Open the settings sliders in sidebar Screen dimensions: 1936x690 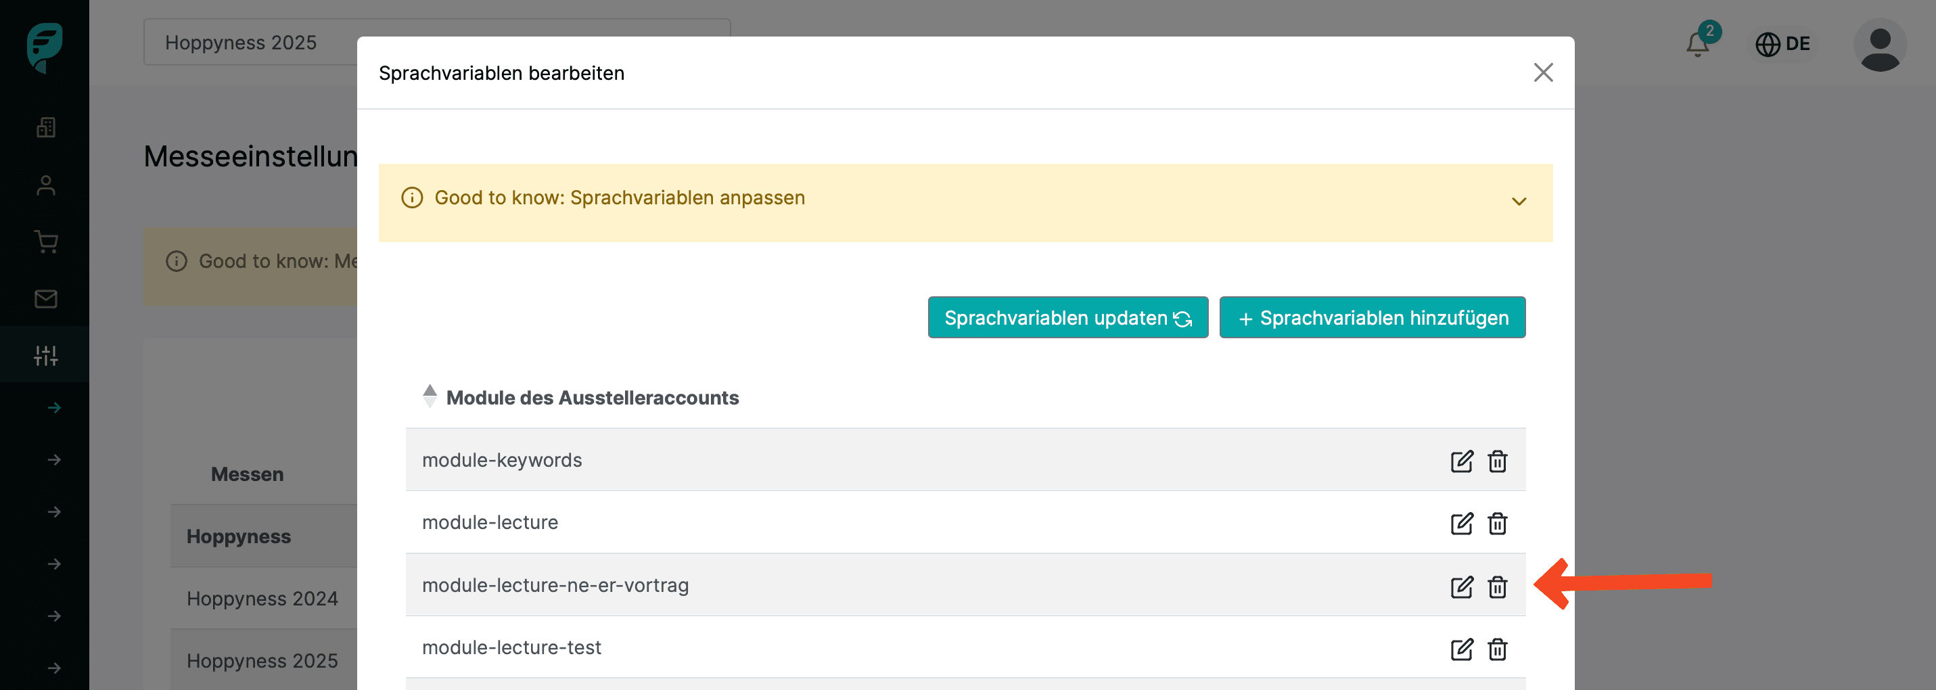[x=46, y=356]
